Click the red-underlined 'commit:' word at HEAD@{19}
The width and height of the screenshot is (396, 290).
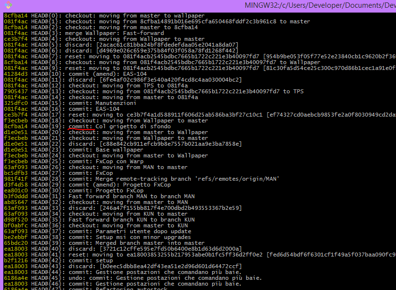(x=81, y=126)
